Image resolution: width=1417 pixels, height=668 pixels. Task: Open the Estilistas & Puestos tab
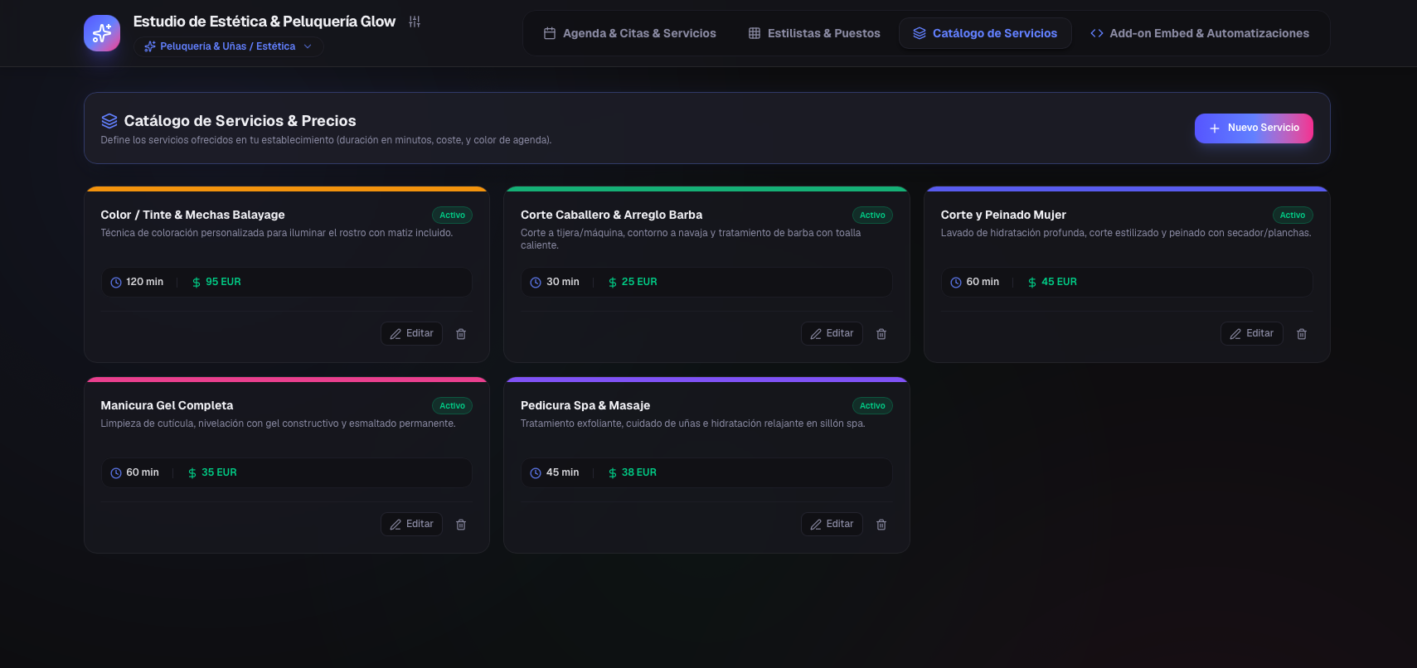click(x=814, y=33)
